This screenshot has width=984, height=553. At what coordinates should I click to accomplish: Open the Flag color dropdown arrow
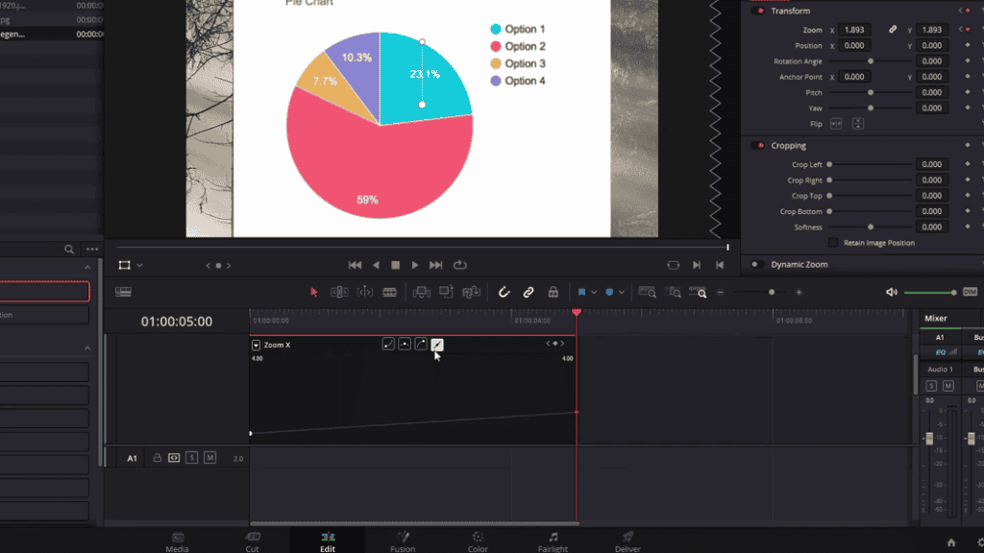(x=594, y=293)
